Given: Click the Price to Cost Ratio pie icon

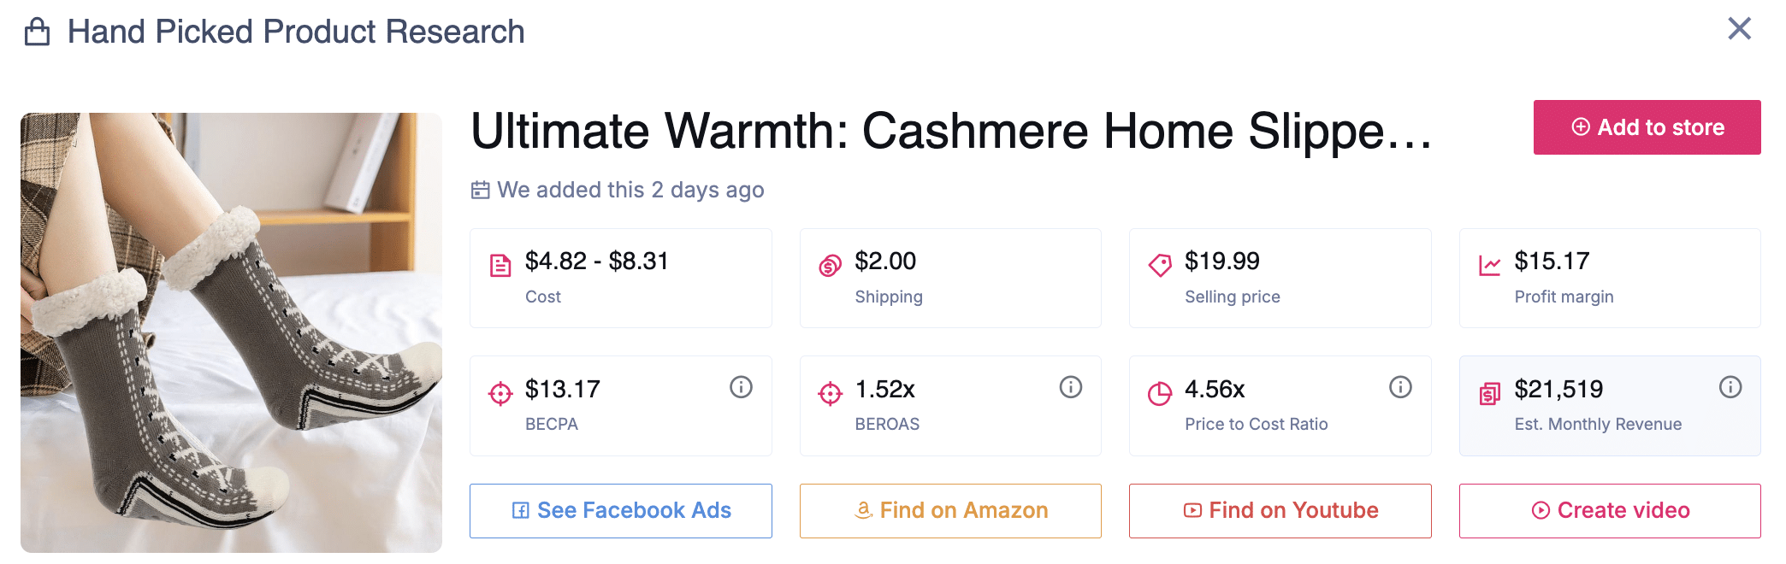Looking at the screenshot, I should tap(1160, 393).
